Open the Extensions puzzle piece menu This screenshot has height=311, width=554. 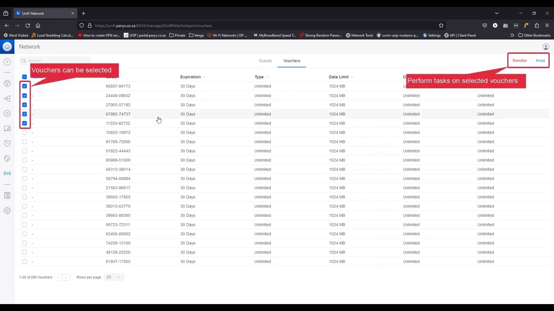(537, 25)
